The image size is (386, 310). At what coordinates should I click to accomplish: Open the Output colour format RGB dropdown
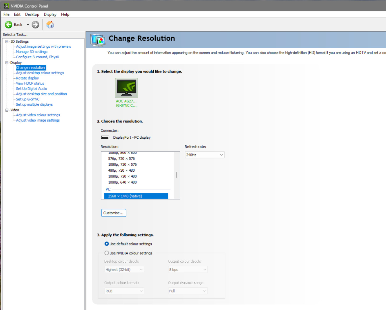tap(124, 291)
